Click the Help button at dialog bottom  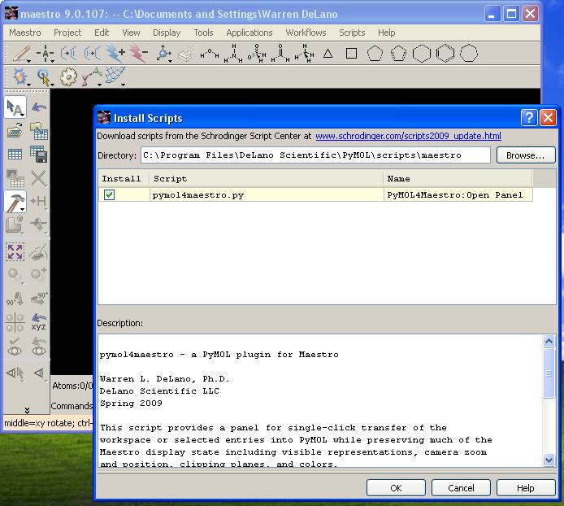[x=526, y=488]
